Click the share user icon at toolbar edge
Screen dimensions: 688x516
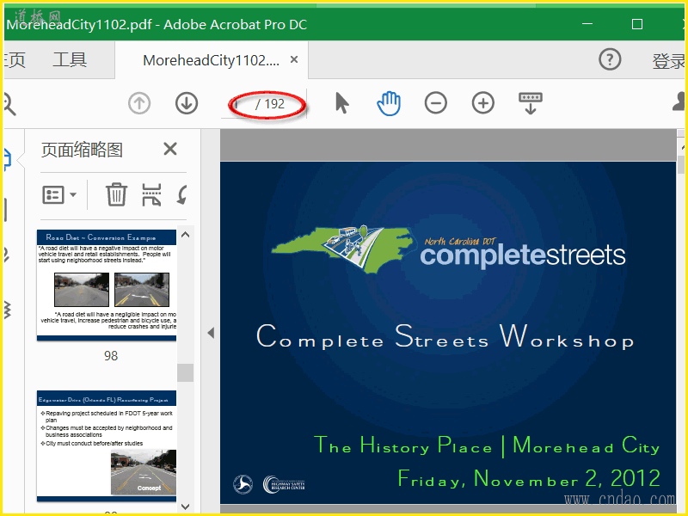(679, 101)
